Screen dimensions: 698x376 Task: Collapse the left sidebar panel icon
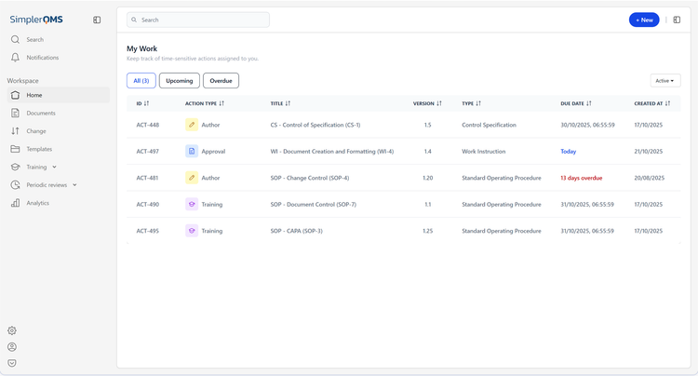[x=97, y=20]
